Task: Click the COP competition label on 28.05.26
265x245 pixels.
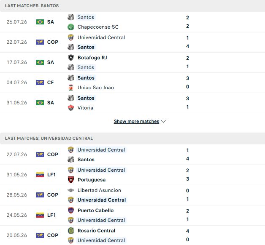Action: (x=53, y=195)
